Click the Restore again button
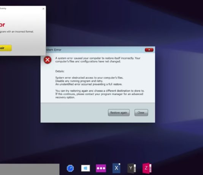203x175 pixels. 119,112
